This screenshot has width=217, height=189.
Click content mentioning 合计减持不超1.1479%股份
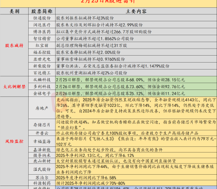[x=113, y=66]
